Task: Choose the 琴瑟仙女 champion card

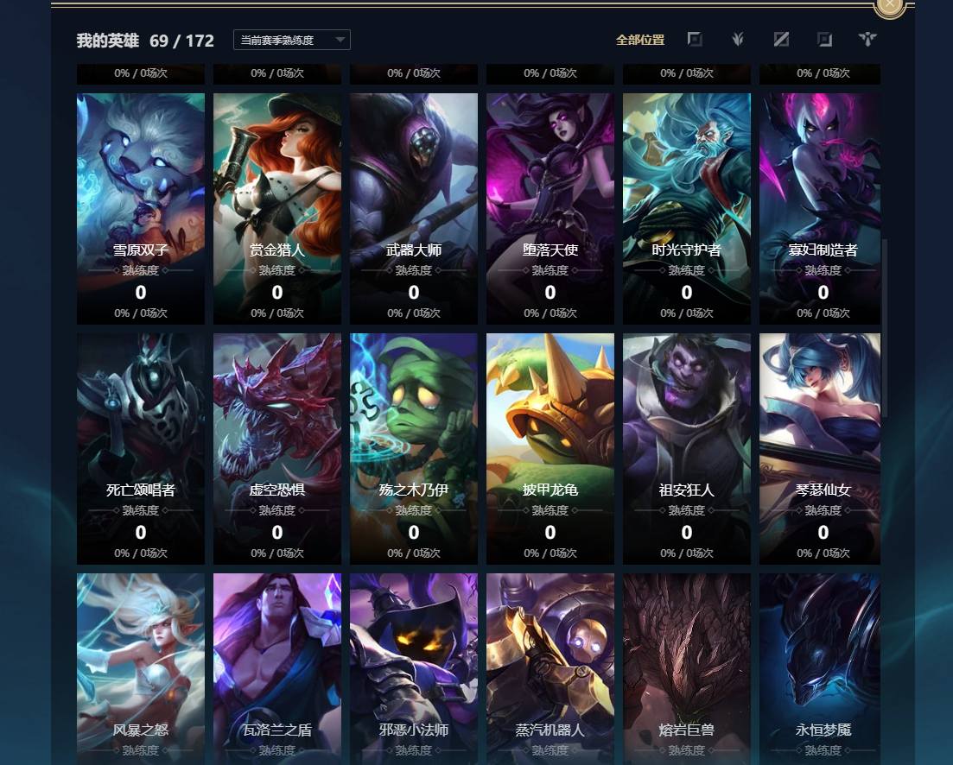Action: tap(820, 449)
